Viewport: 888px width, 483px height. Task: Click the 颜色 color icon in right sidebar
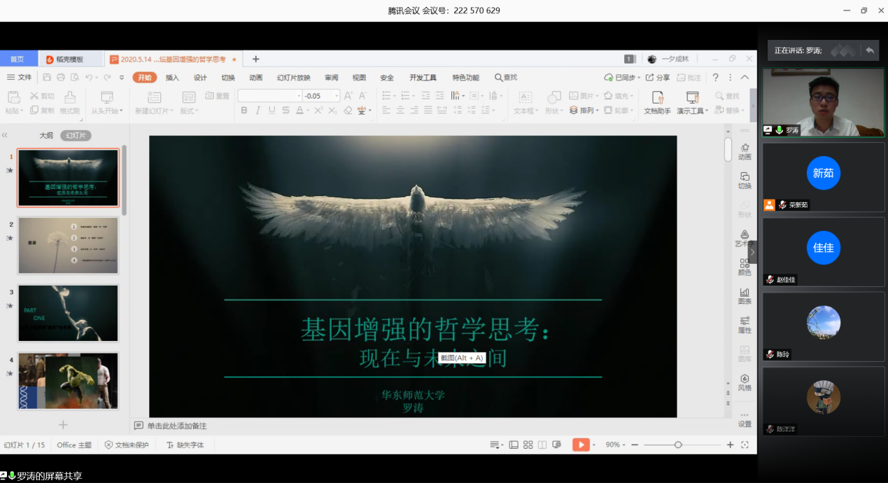745,267
